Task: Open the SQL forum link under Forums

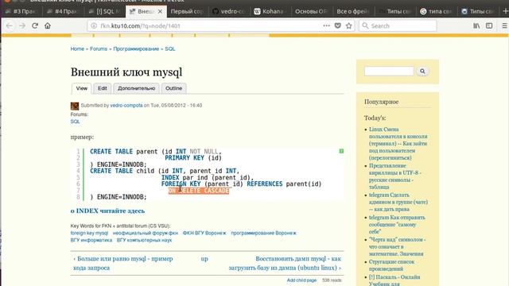Action: coord(75,122)
